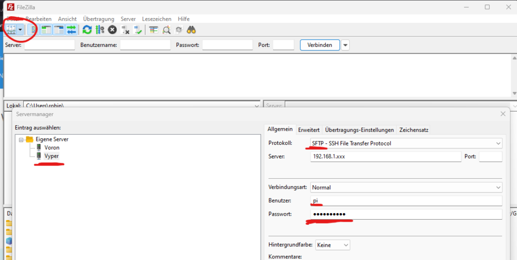The image size is (517, 260).
Task: Select the Vyper server entry
Action: tap(51, 156)
